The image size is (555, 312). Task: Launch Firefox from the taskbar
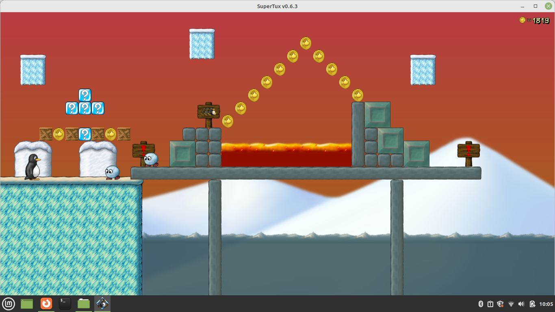pyautogui.click(x=46, y=303)
